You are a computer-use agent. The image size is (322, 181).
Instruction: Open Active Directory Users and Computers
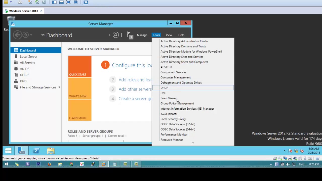(193, 62)
